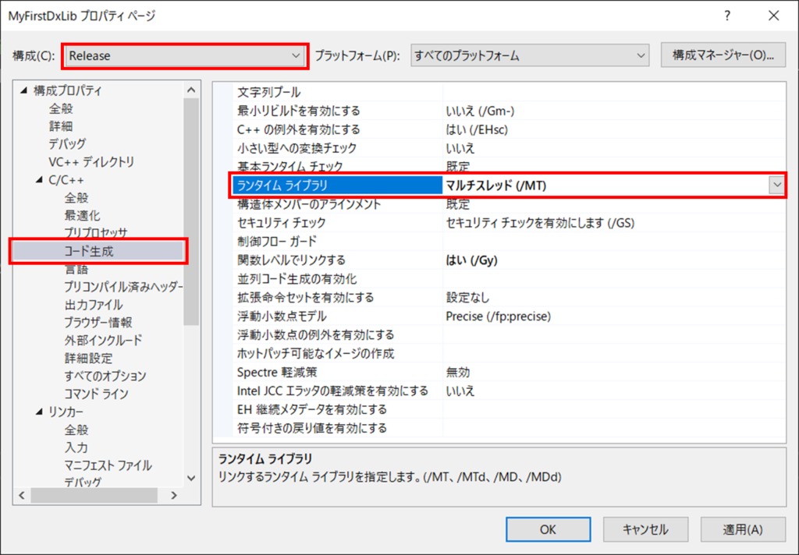This screenshot has width=799, height=555.
Task: Click the 構成マネージャー button
Action: coord(723,55)
